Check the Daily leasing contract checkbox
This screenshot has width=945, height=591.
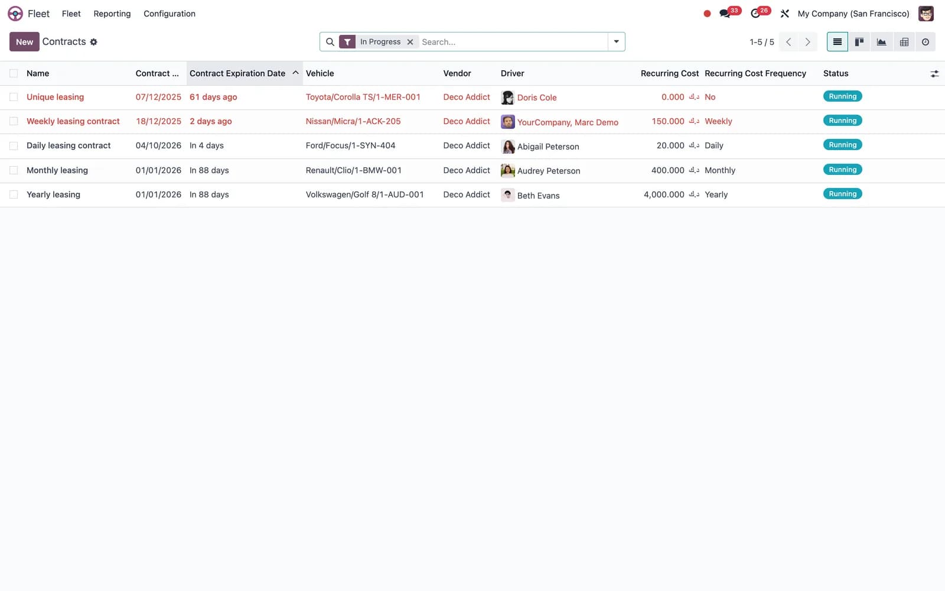(14, 145)
